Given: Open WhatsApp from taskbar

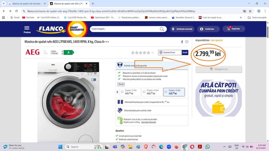Looking at the screenshot, I should [x=208, y=147].
